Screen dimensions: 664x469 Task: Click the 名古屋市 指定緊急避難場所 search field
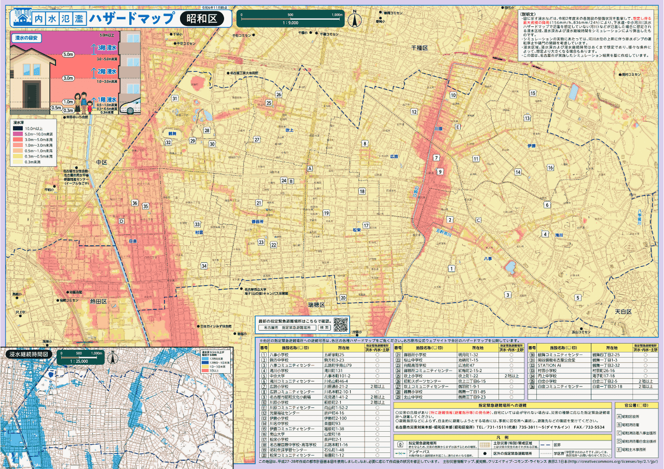point(287,328)
